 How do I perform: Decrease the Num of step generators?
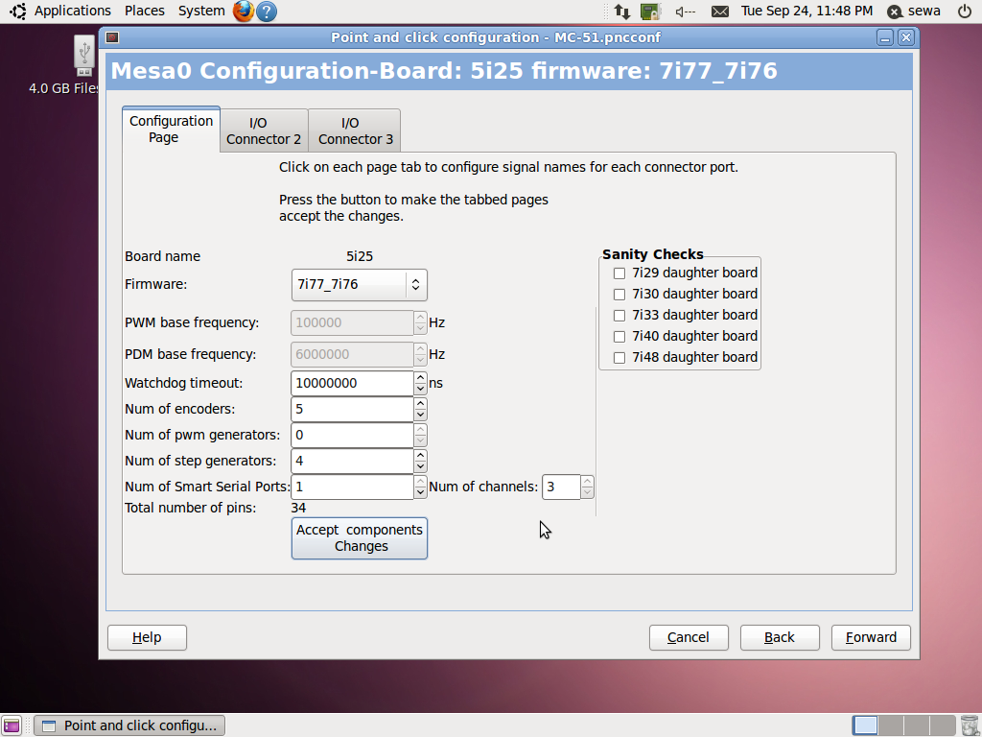pyautogui.click(x=420, y=467)
